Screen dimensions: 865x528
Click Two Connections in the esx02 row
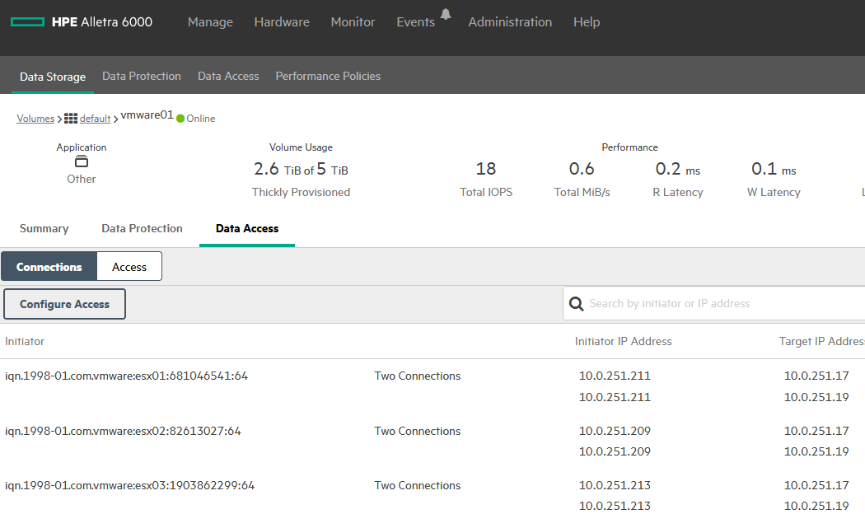pos(417,431)
